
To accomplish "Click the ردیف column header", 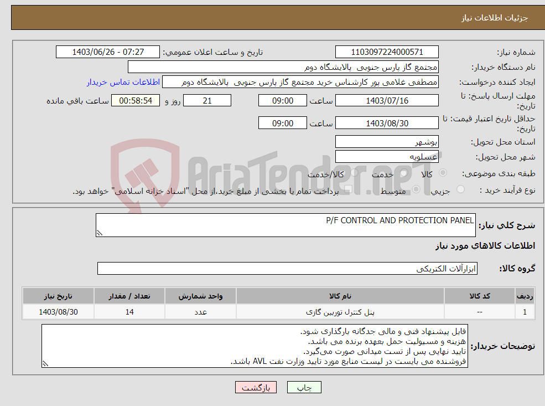I will (x=525, y=296).
